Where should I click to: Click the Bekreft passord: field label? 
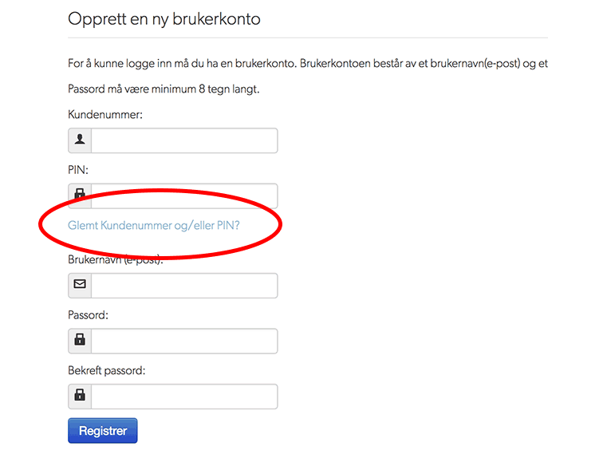click(106, 370)
